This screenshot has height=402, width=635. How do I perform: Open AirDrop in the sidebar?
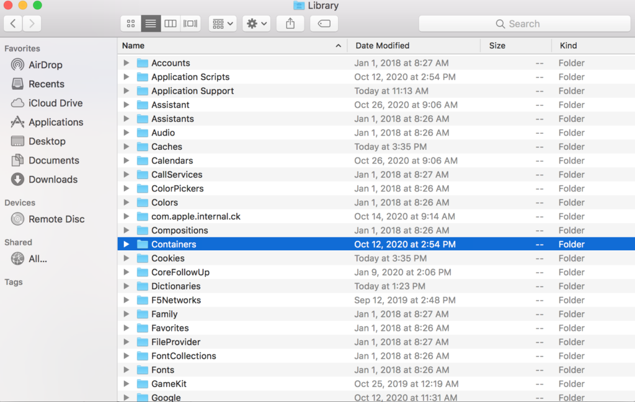point(45,65)
